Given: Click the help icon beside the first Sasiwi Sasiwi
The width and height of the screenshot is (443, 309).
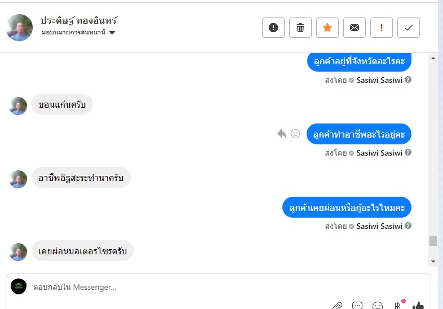Looking at the screenshot, I should tap(408, 80).
